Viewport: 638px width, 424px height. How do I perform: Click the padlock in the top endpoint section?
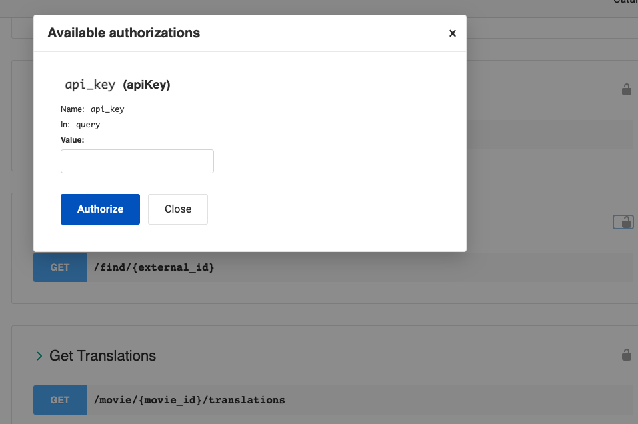(x=626, y=89)
